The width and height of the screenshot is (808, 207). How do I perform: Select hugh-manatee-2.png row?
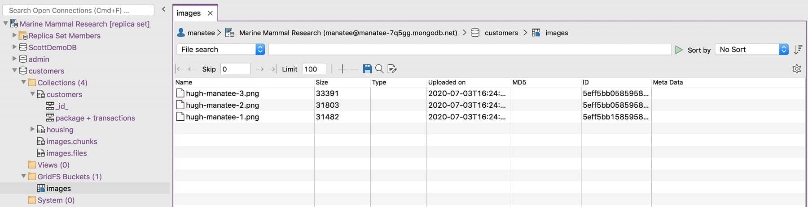(x=489, y=105)
